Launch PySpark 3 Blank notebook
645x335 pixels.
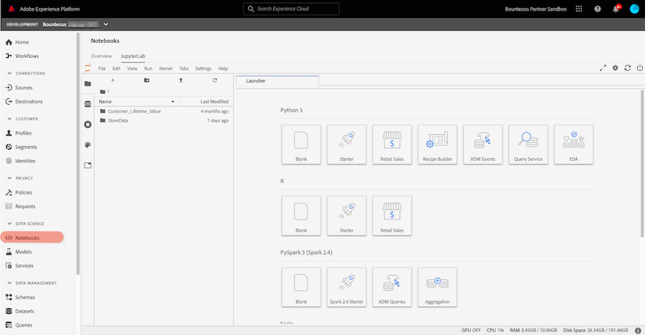tap(301, 287)
